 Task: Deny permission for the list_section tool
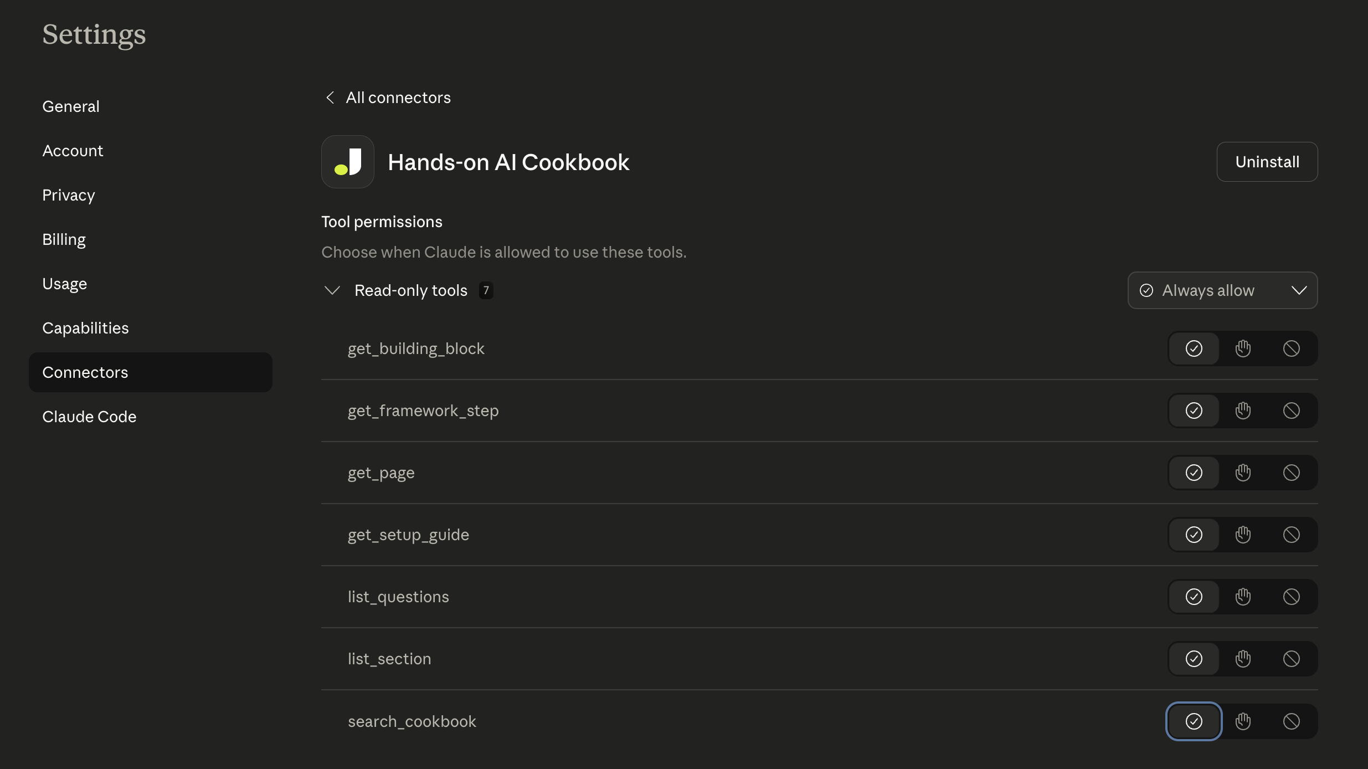pos(1291,659)
